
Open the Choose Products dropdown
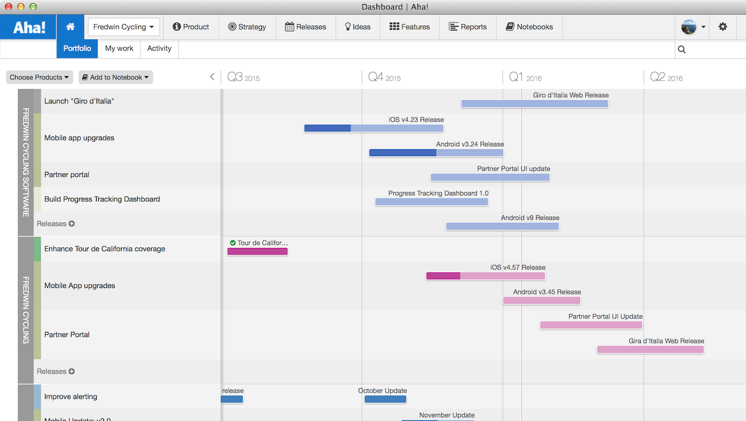tap(39, 77)
